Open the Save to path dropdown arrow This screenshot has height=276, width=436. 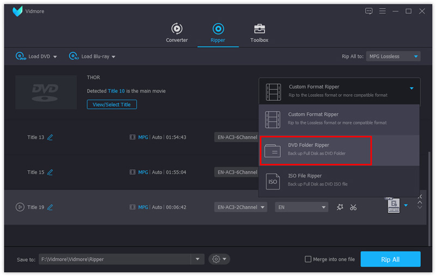point(197,260)
